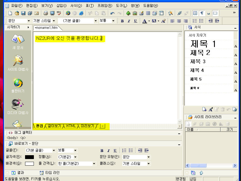
Task: Click the eyedropper A icon in the 서식 panel
Action: 211,109
